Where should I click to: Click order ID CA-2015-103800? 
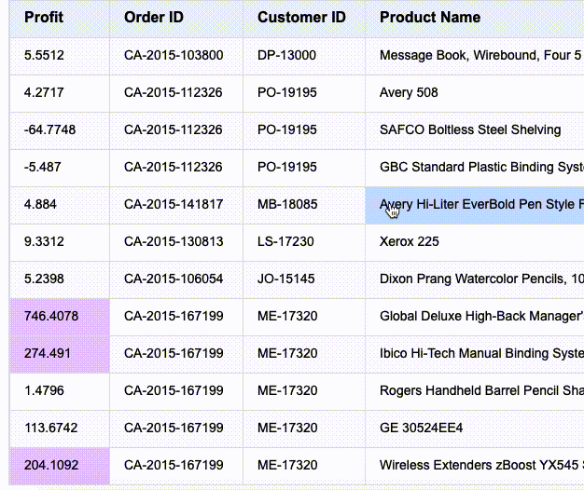pos(174,56)
